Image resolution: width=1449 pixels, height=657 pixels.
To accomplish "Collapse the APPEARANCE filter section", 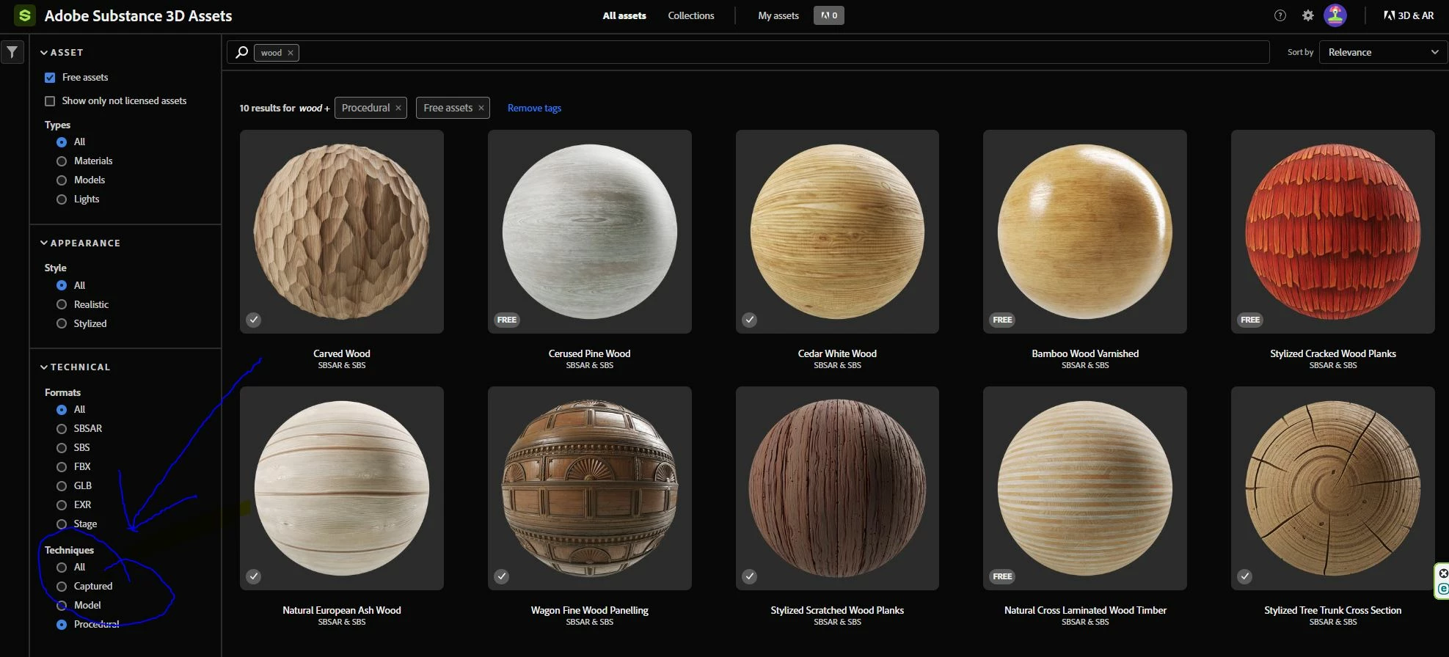I will click(80, 243).
